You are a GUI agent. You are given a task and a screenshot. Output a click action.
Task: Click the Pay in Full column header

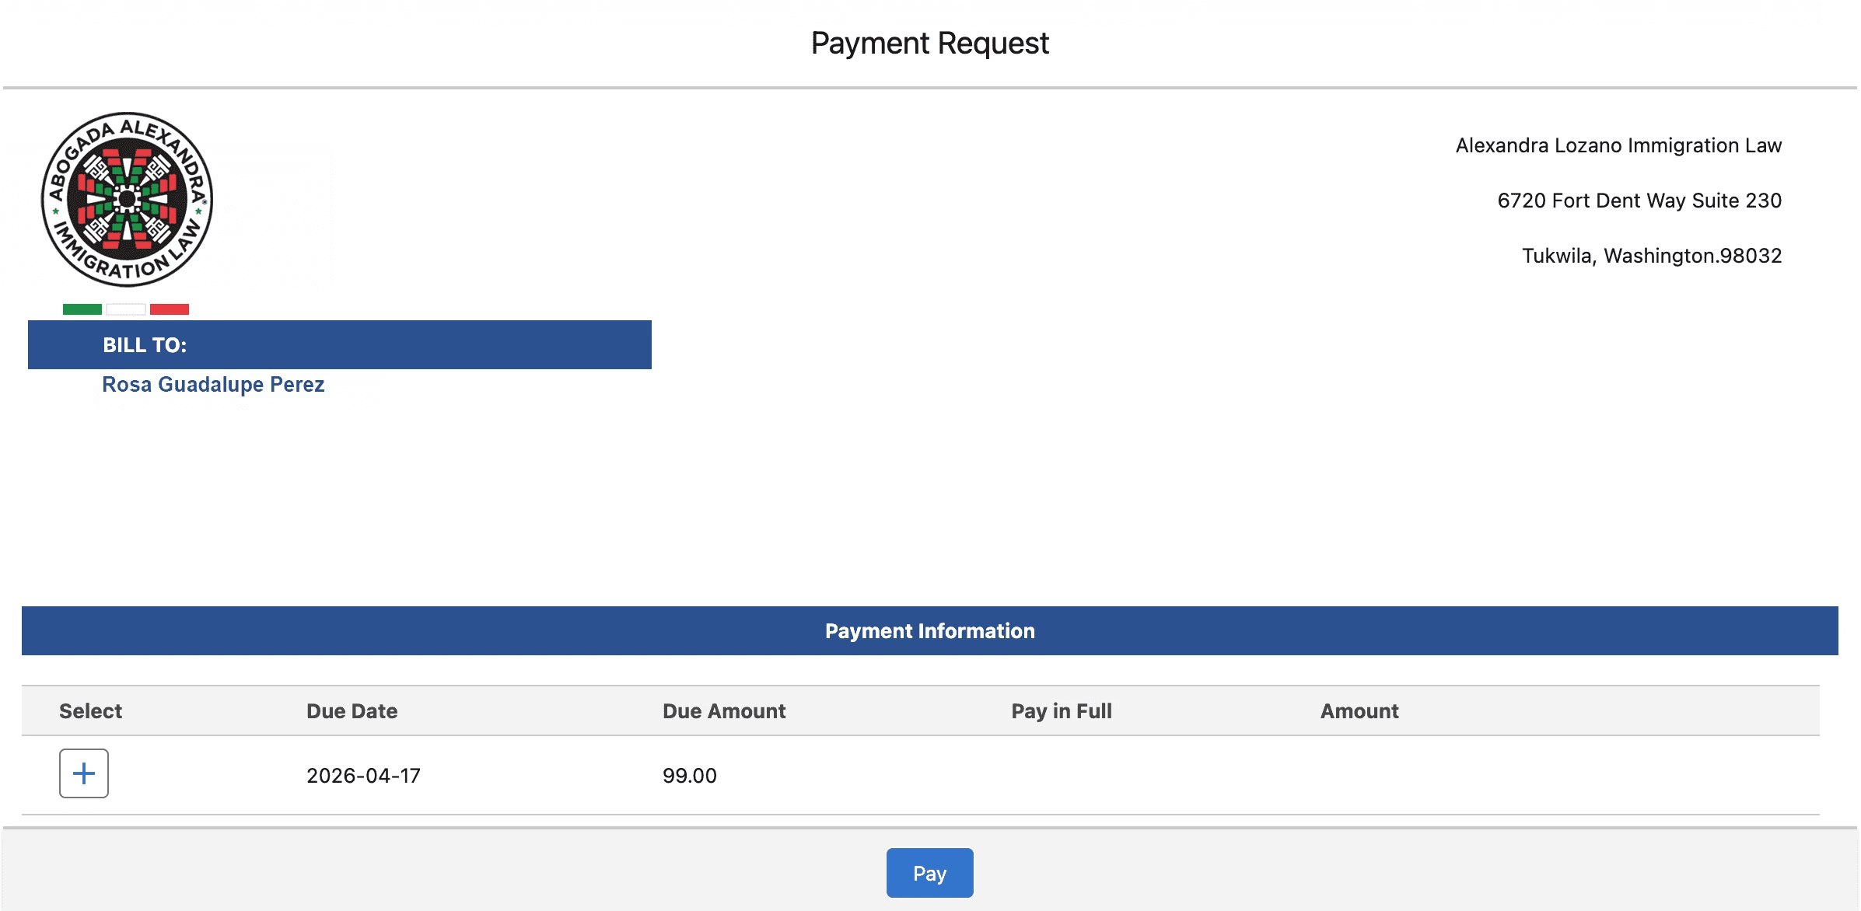1061,711
